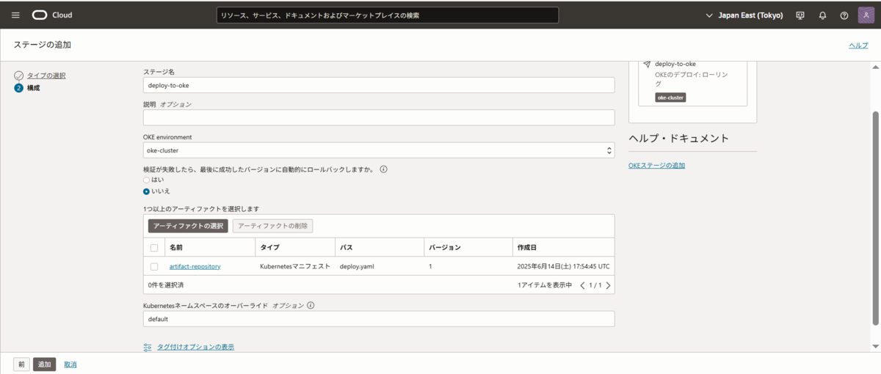
Task: Select the 'はい' rollback radio option
Action: click(147, 180)
